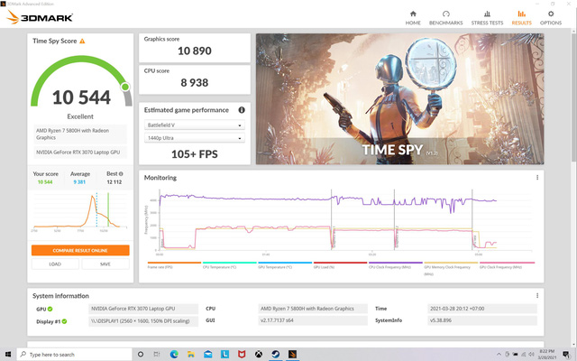Click the Best score 12 112
This screenshot has width=577, height=361.
coord(114,182)
